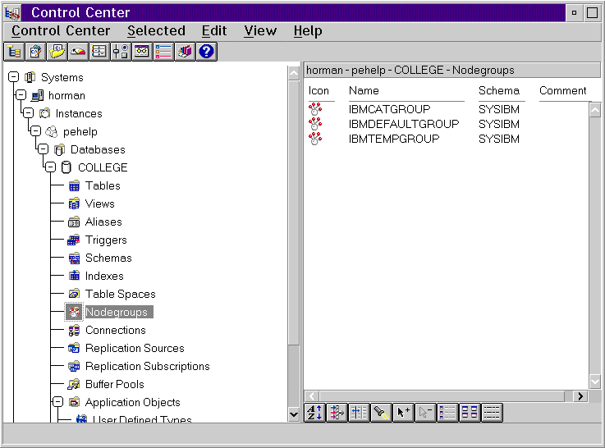Select Replication Sources in the tree
The height and width of the screenshot is (448, 605).
point(135,348)
